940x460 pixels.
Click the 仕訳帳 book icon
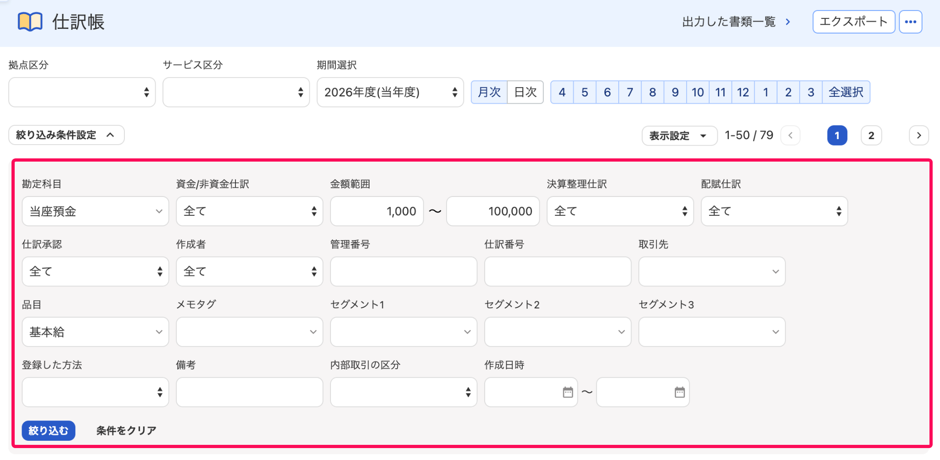click(x=30, y=22)
